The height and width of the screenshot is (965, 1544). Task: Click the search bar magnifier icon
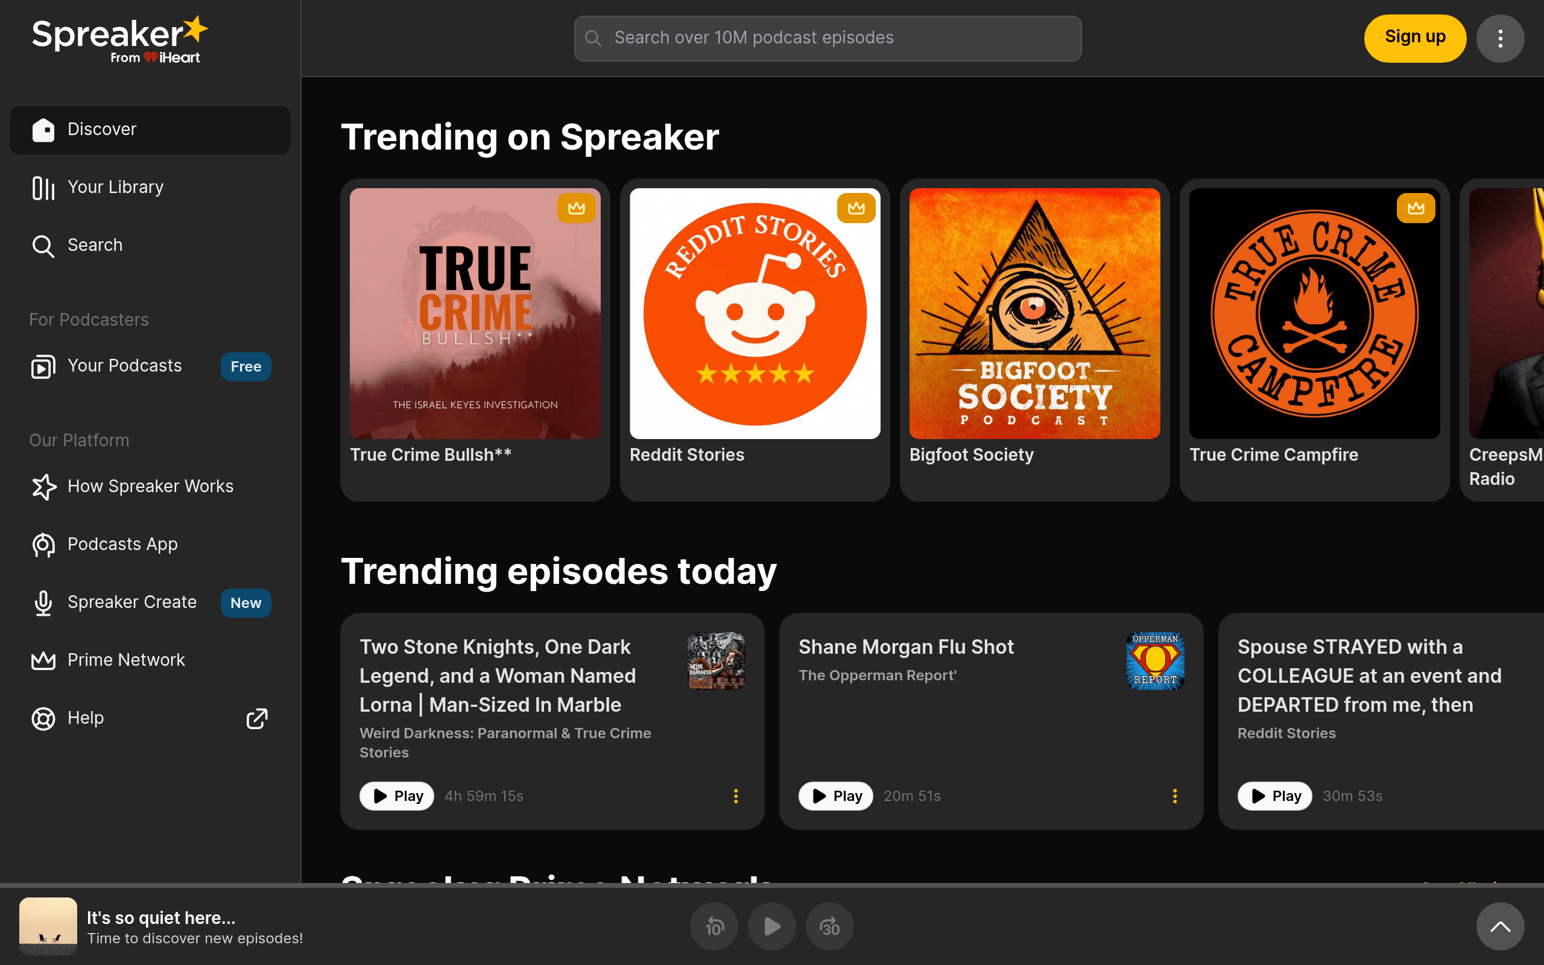[593, 38]
